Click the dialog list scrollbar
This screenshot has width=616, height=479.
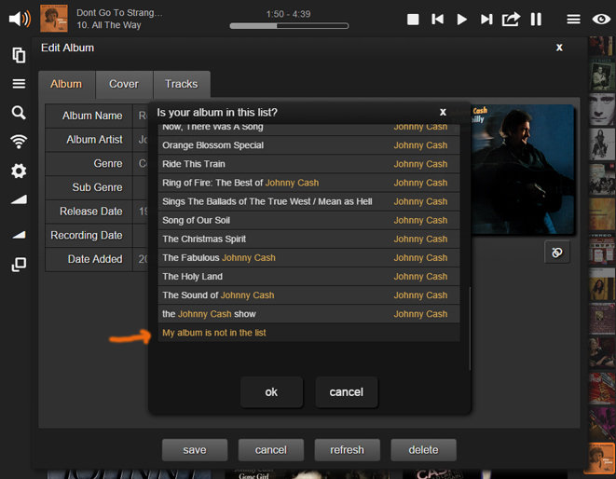pyautogui.click(x=470, y=328)
